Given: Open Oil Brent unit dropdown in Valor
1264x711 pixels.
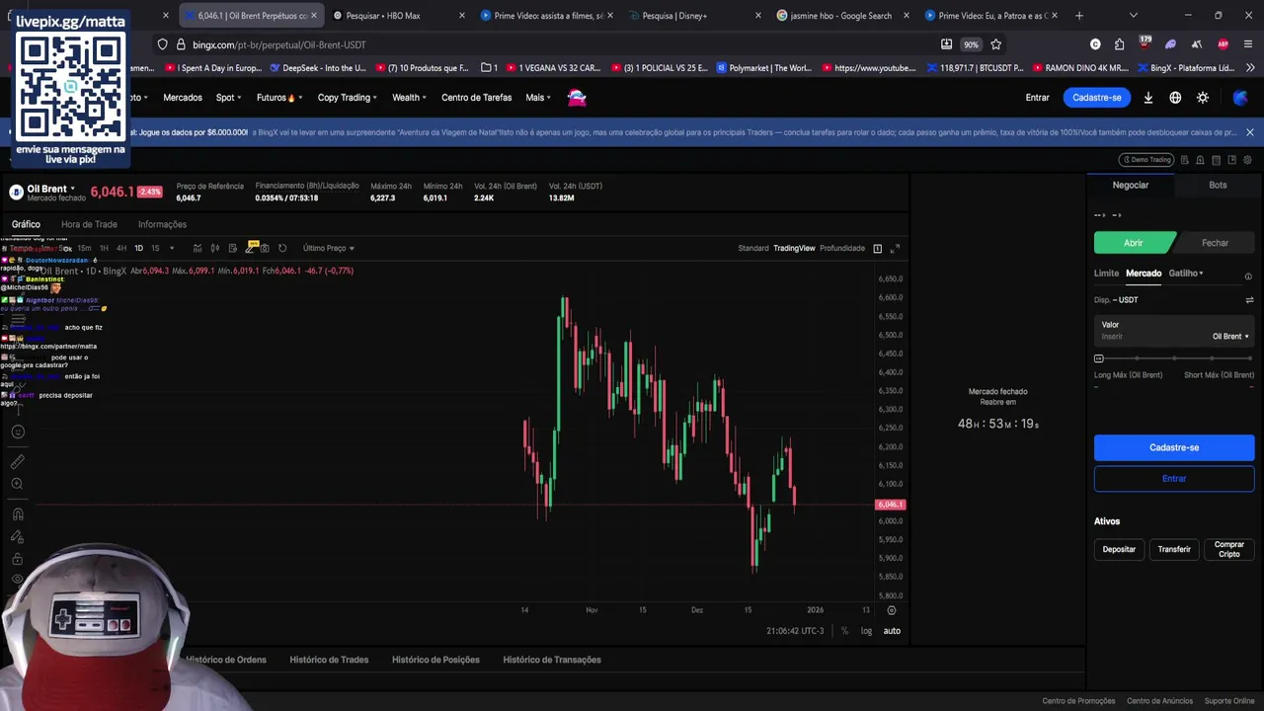Looking at the screenshot, I should point(1230,337).
